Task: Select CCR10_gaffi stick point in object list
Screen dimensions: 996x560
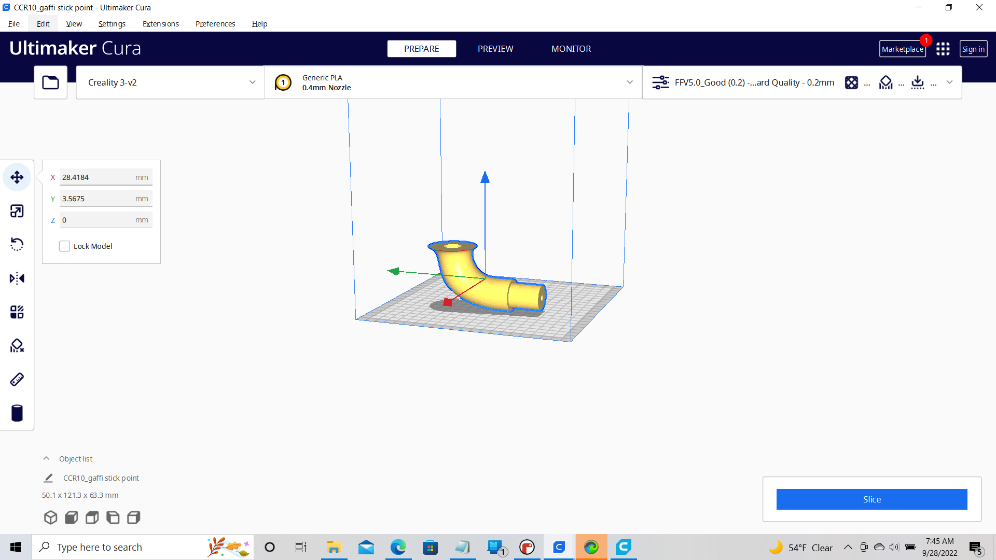Action: click(101, 478)
